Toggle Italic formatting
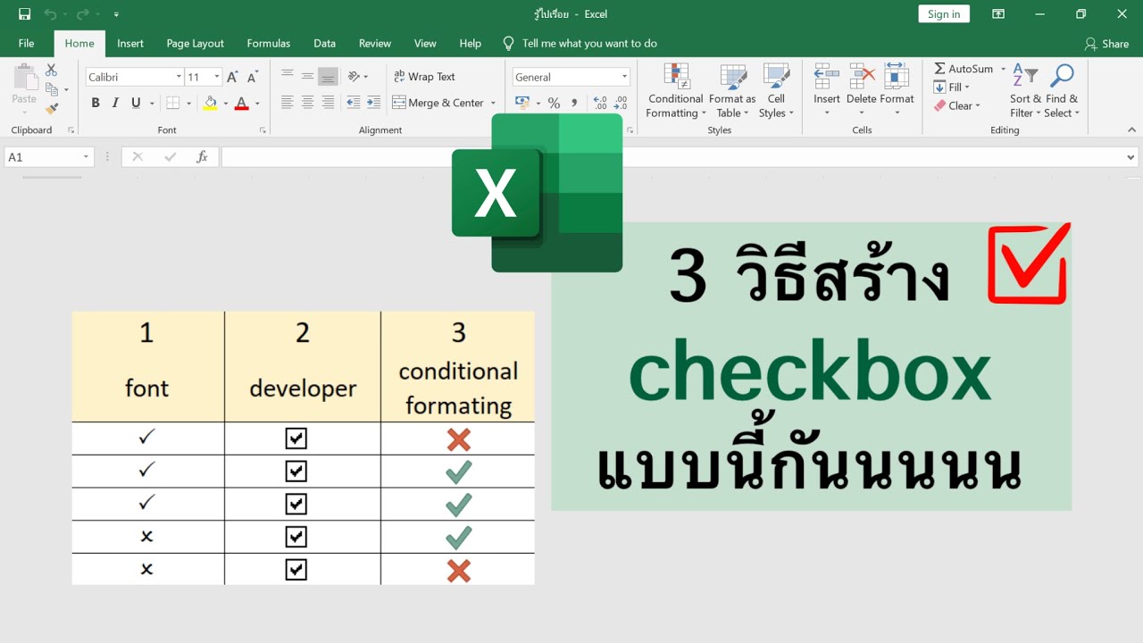Screen dimensions: 1143x643 tap(116, 103)
